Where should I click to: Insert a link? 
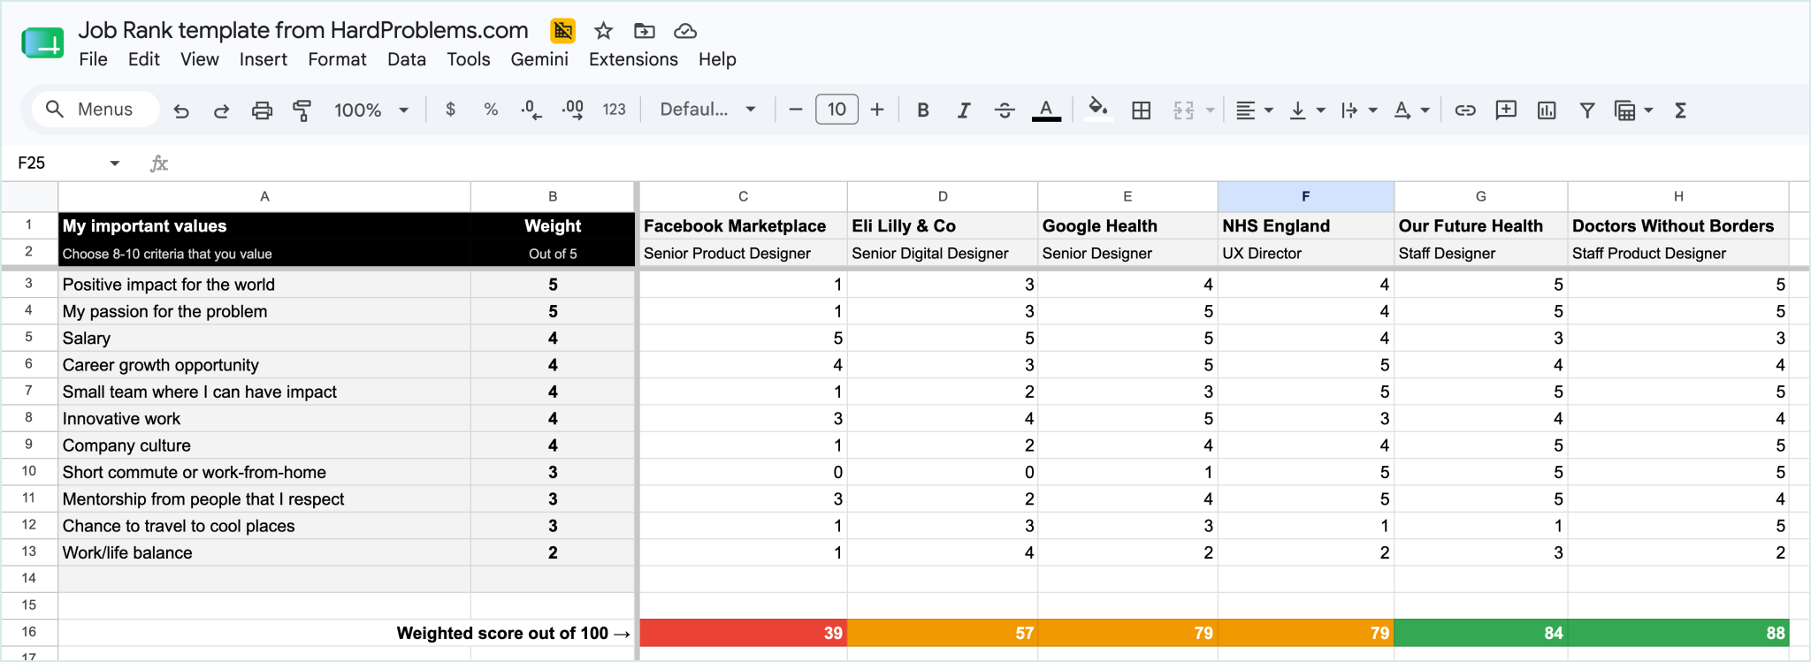pyautogui.click(x=1465, y=110)
